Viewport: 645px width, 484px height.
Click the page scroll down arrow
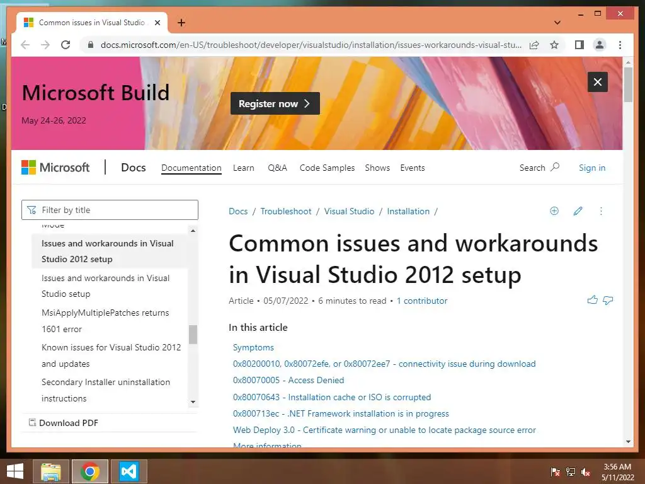point(628,442)
